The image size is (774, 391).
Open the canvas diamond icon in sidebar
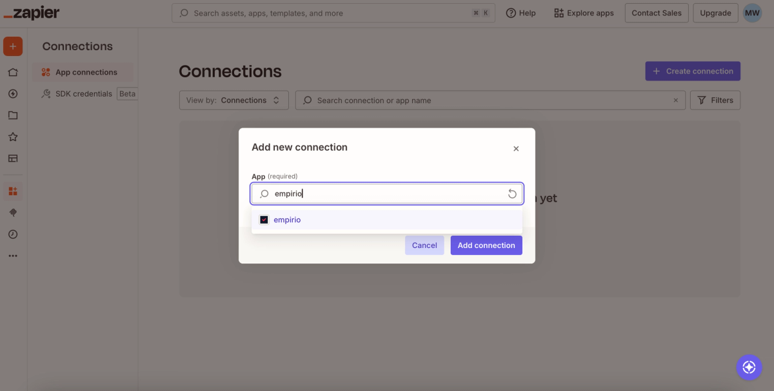[13, 213]
